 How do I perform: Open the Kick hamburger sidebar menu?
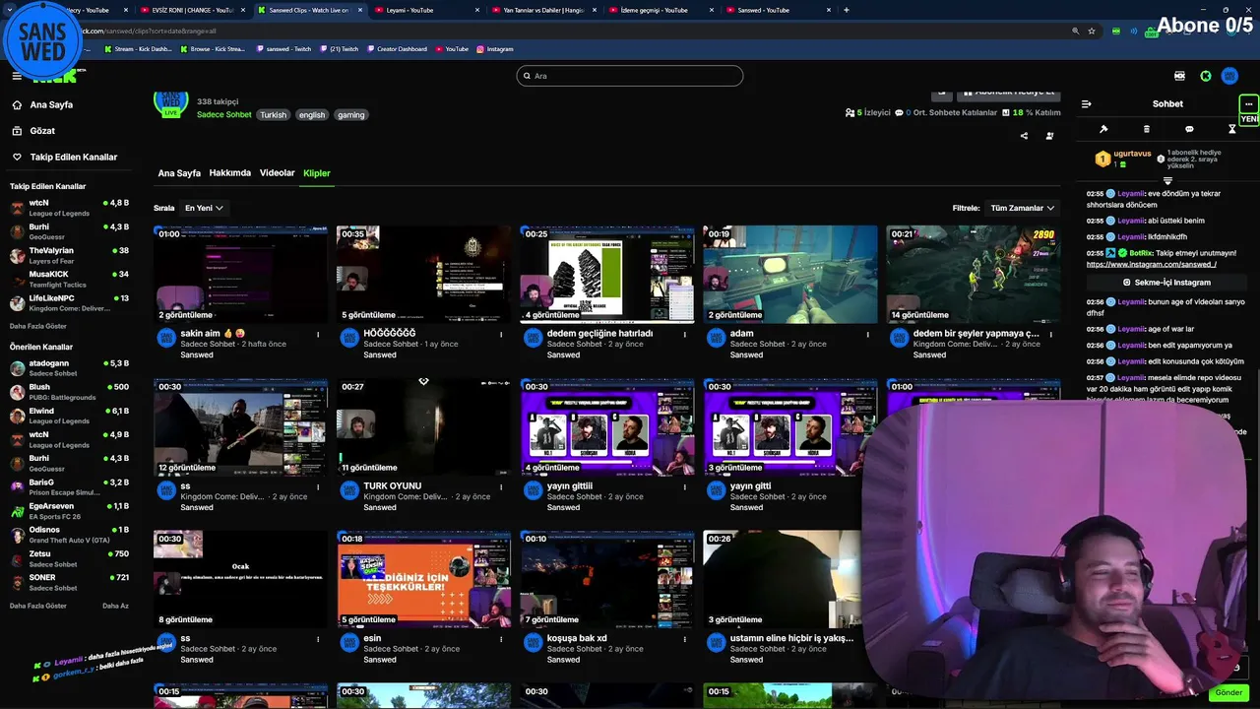coord(17,76)
